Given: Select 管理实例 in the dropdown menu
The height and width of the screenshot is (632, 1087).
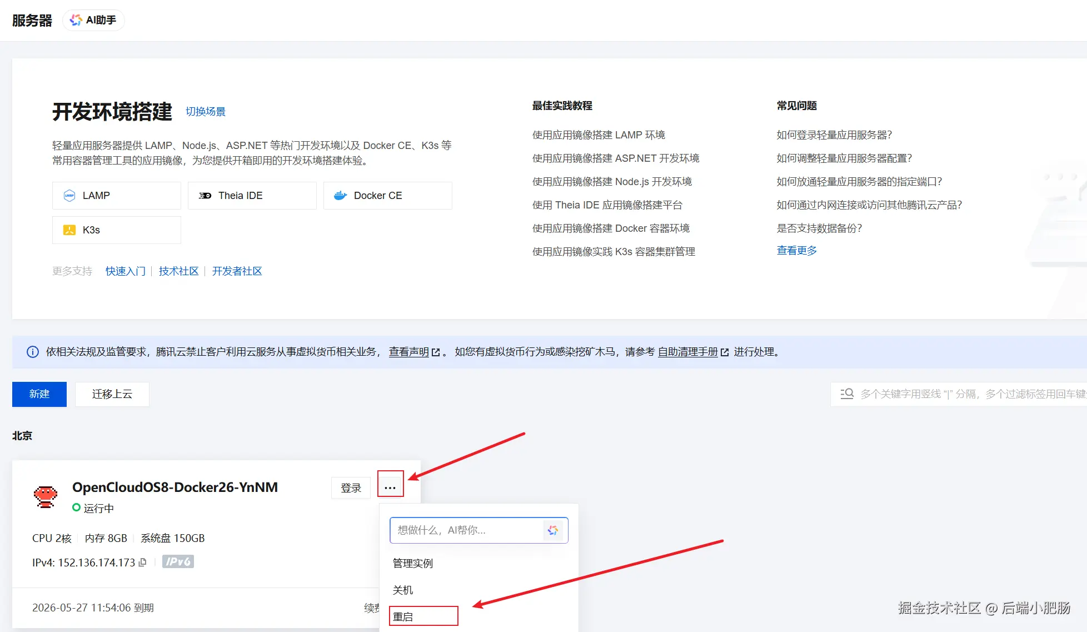Looking at the screenshot, I should (x=412, y=563).
